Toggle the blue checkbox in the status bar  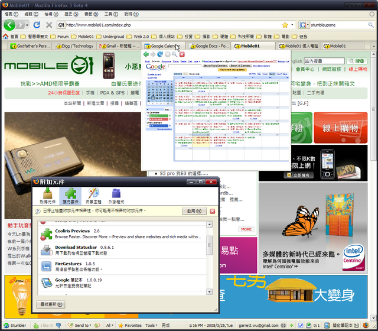click(301, 326)
